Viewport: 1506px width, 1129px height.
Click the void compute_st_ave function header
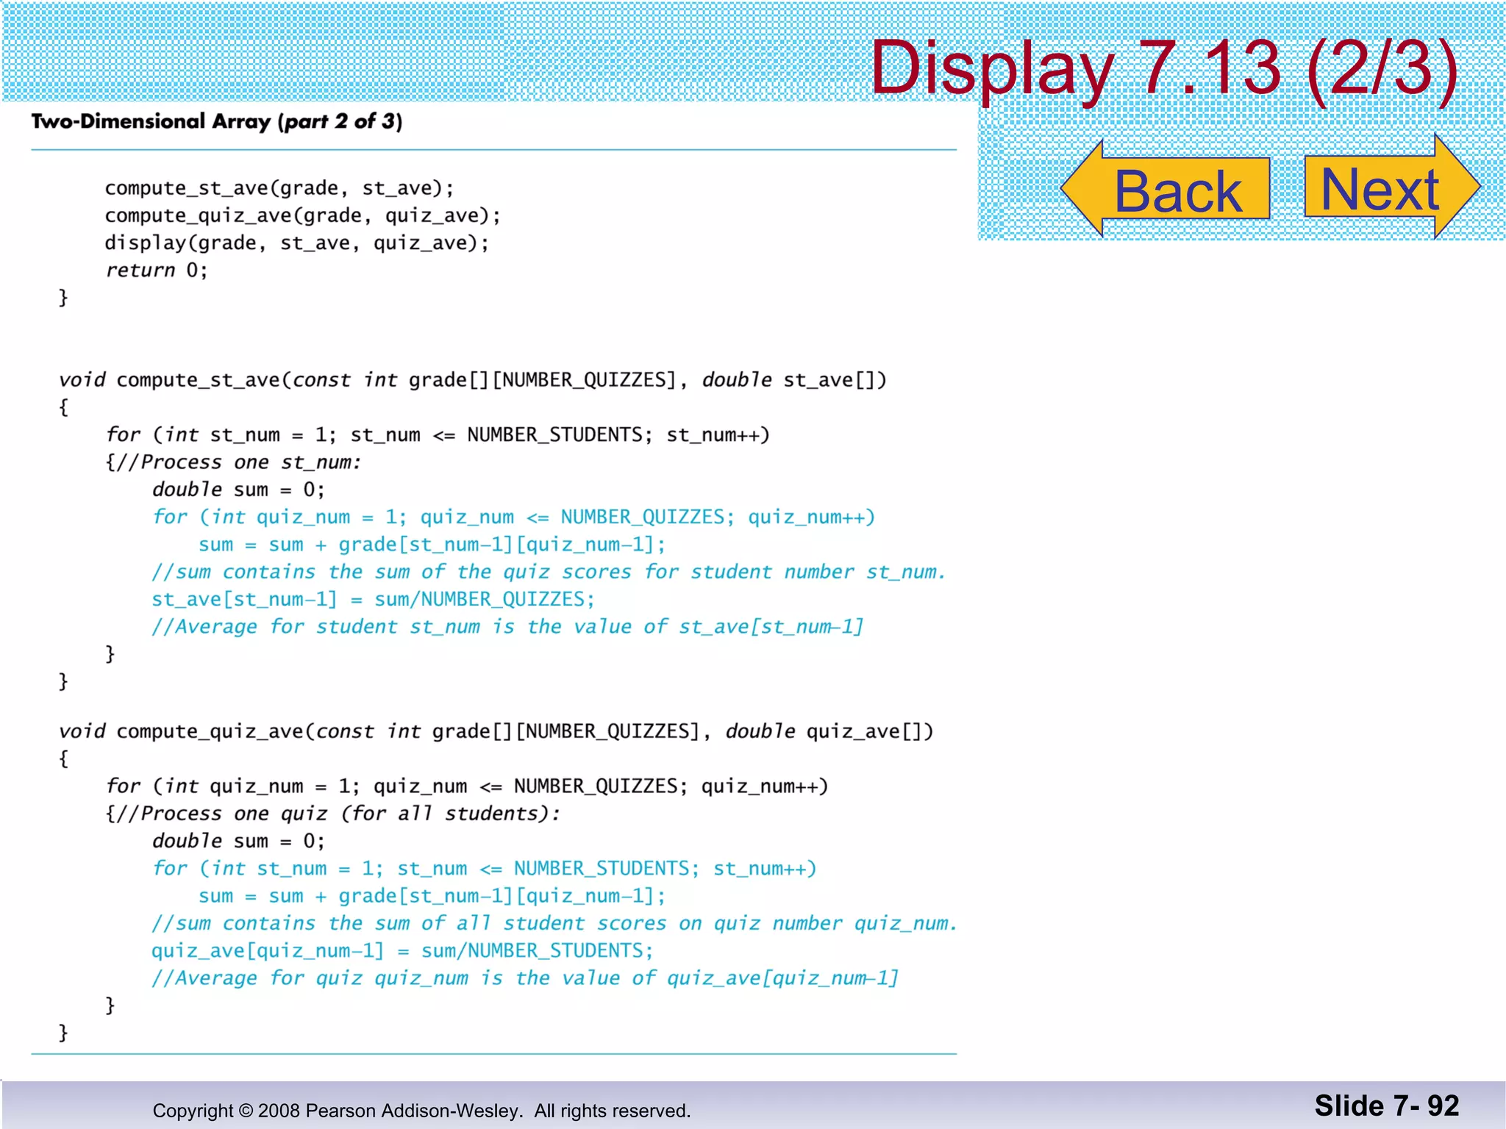click(473, 380)
